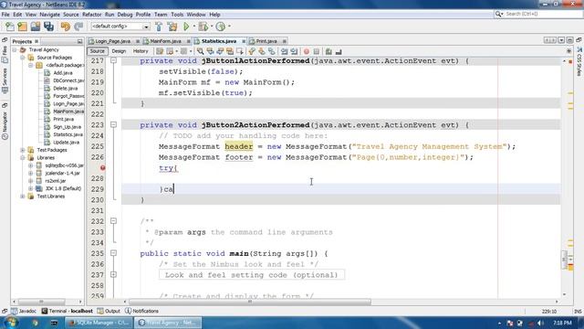The image size is (584, 329).
Task: Click the editor horizontal scrollbar thumb
Action: [x=250, y=302]
